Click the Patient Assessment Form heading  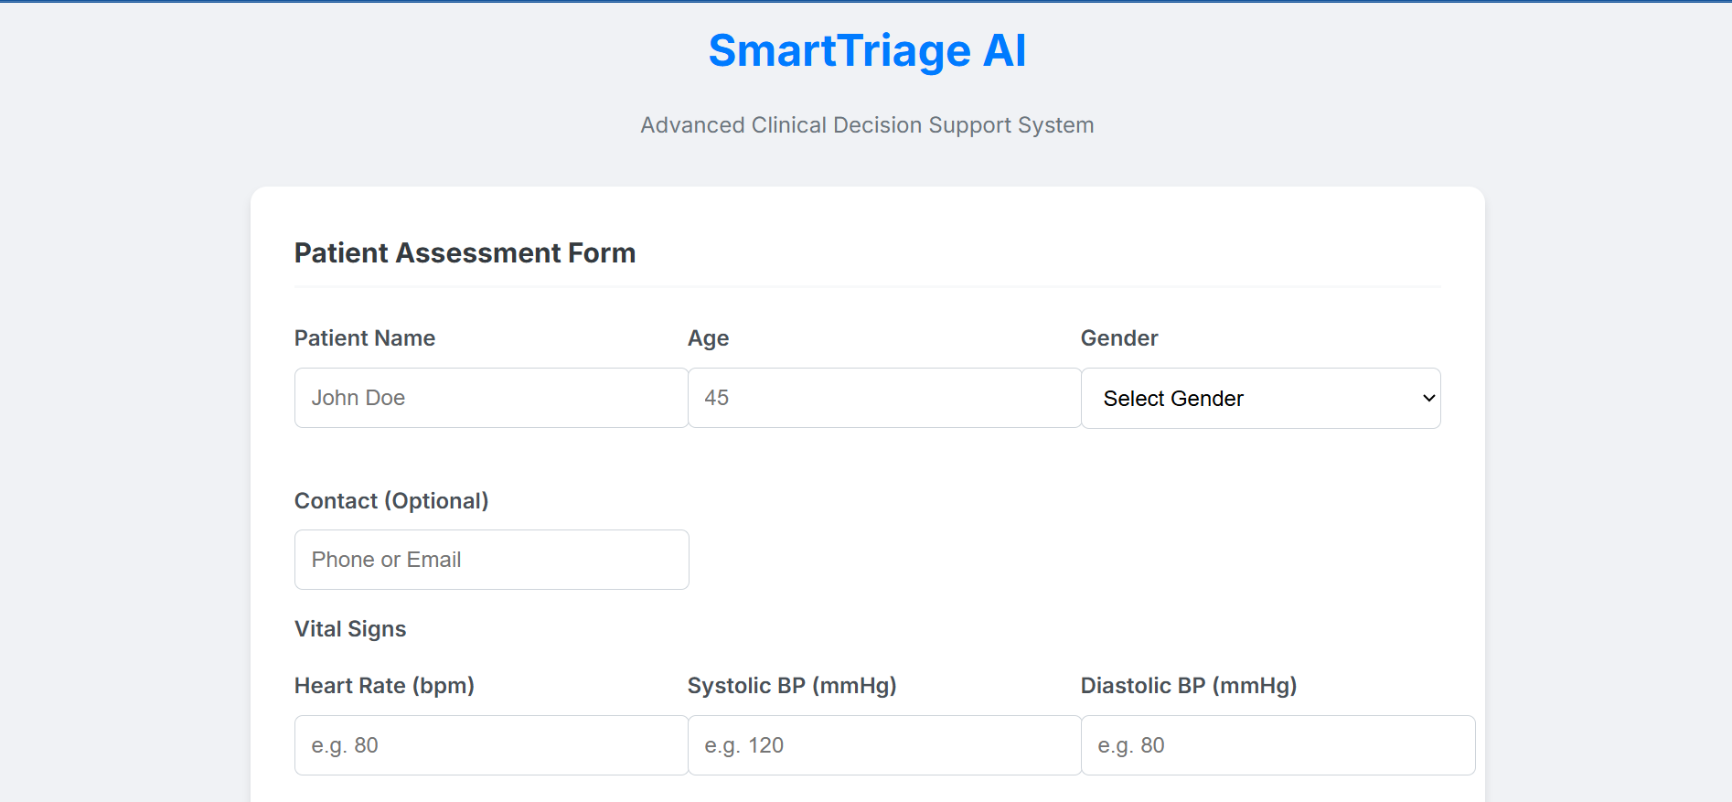point(465,253)
